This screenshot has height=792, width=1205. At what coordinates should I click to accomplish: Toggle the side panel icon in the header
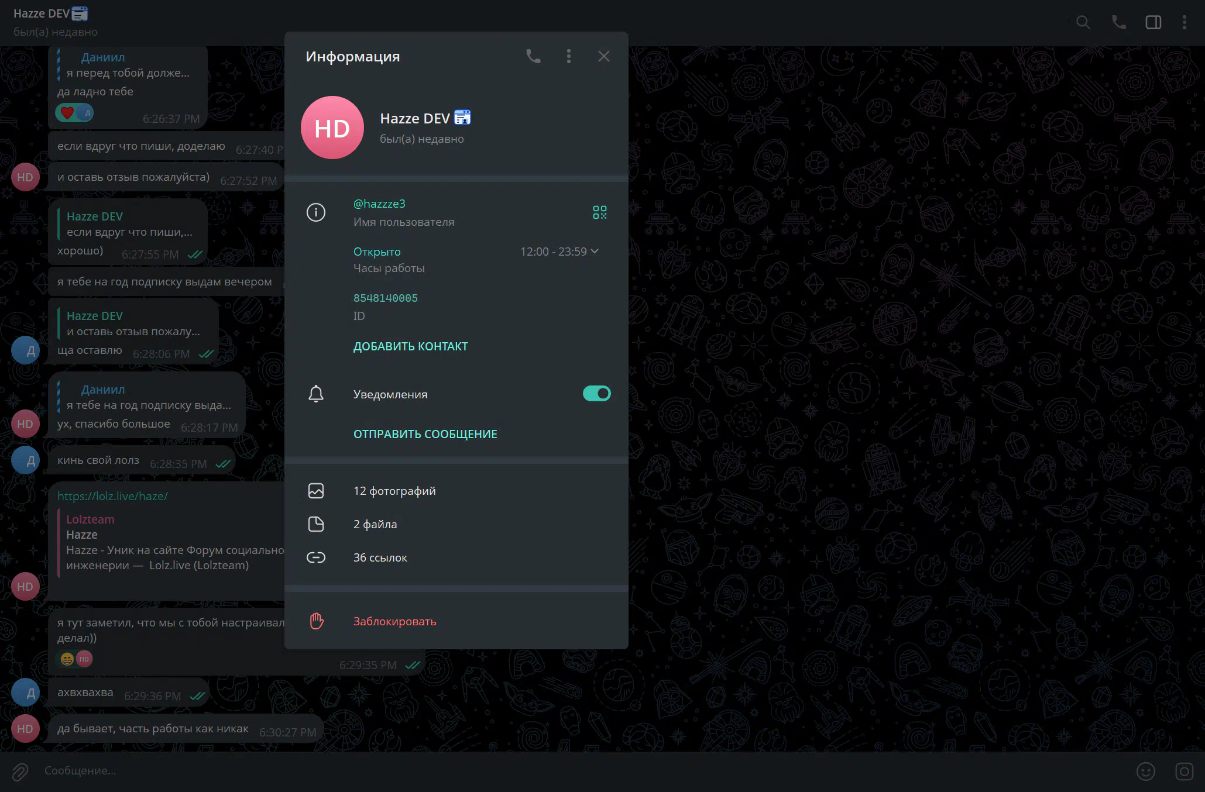click(1153, 22)
